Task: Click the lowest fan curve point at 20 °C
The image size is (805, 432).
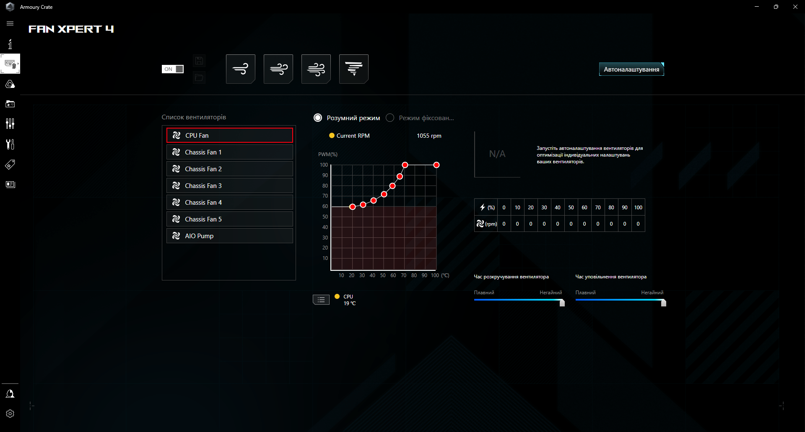Action: 353,206
